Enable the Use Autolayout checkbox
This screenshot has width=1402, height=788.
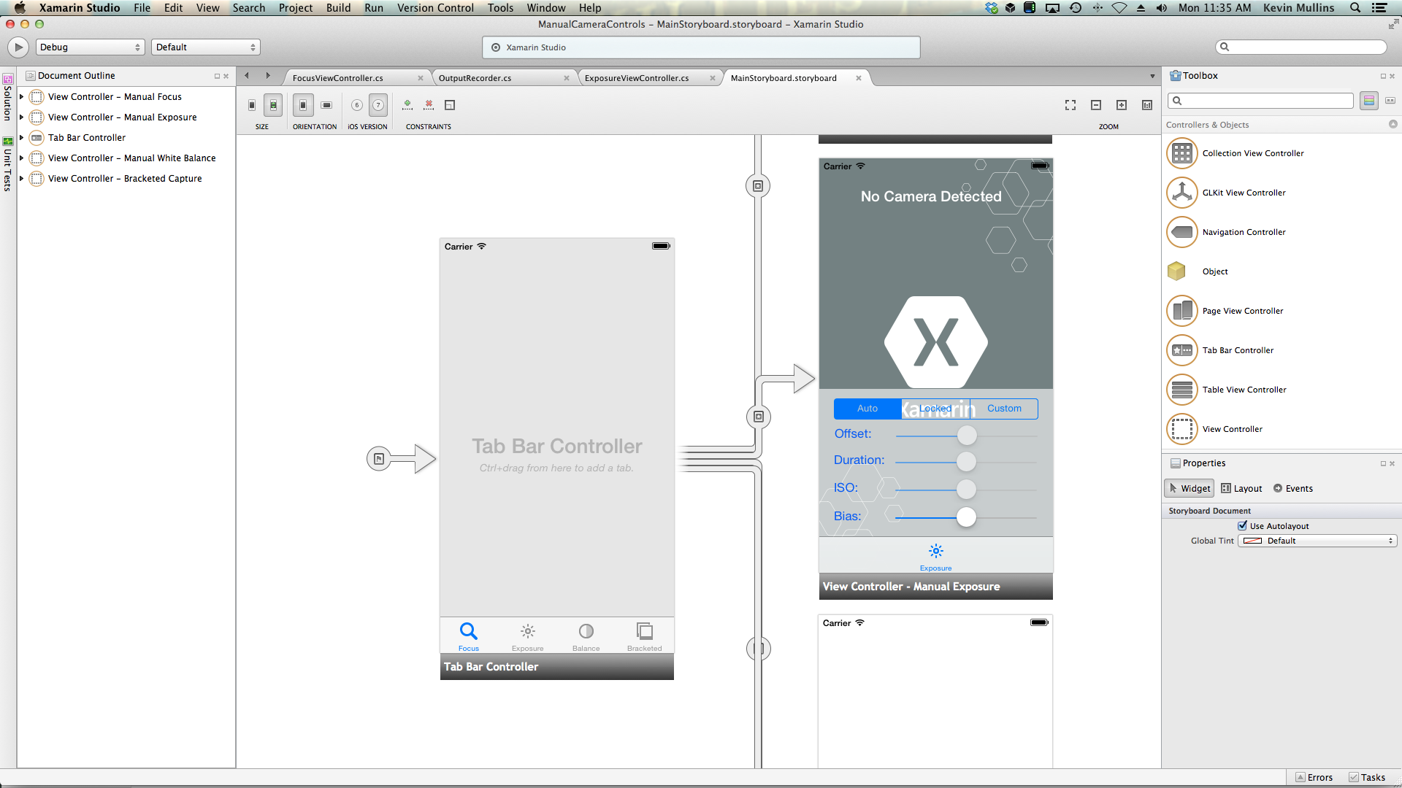[x=1242, y=525]
